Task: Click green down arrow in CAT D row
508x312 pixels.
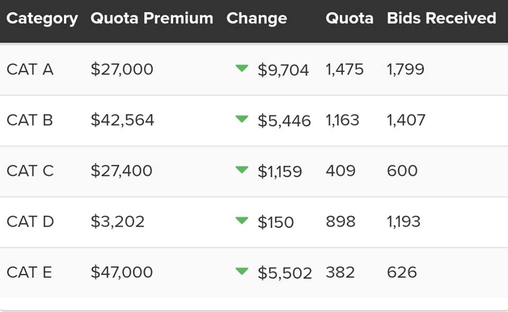Action: click(242, 221)
